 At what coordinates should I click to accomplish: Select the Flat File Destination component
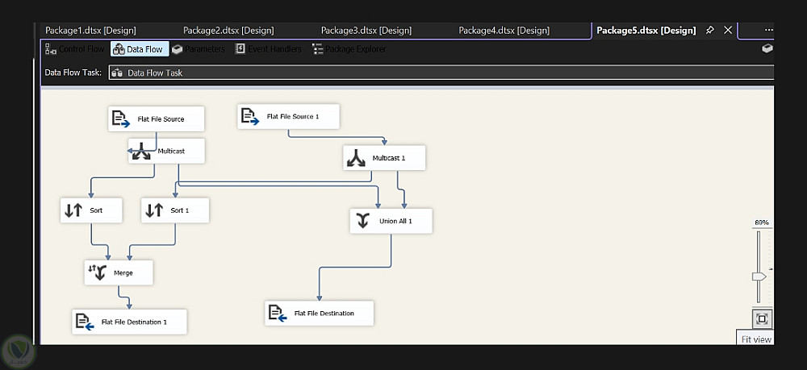click(x=320, y=314)
